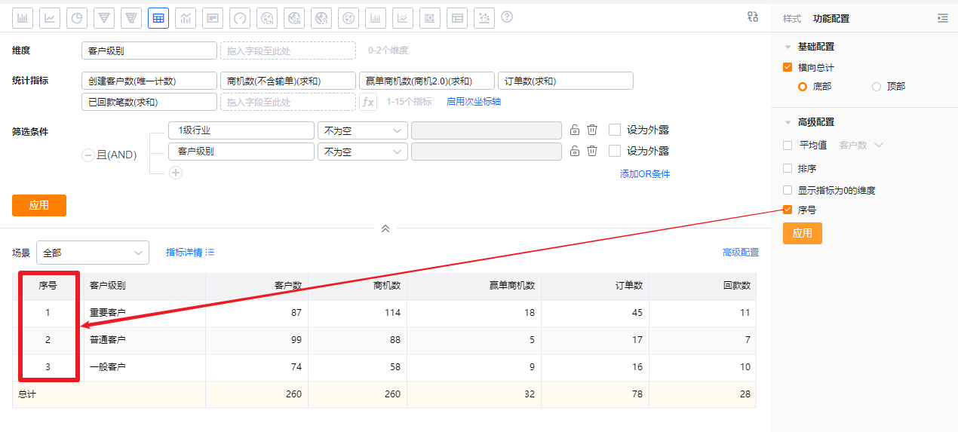The height and width of the screenshot is (432, 958).
Task: Choose the line chart type icon
Action: [50, 18]
